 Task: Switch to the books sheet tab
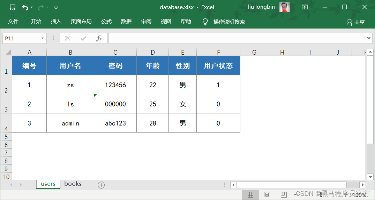point(73,184)
